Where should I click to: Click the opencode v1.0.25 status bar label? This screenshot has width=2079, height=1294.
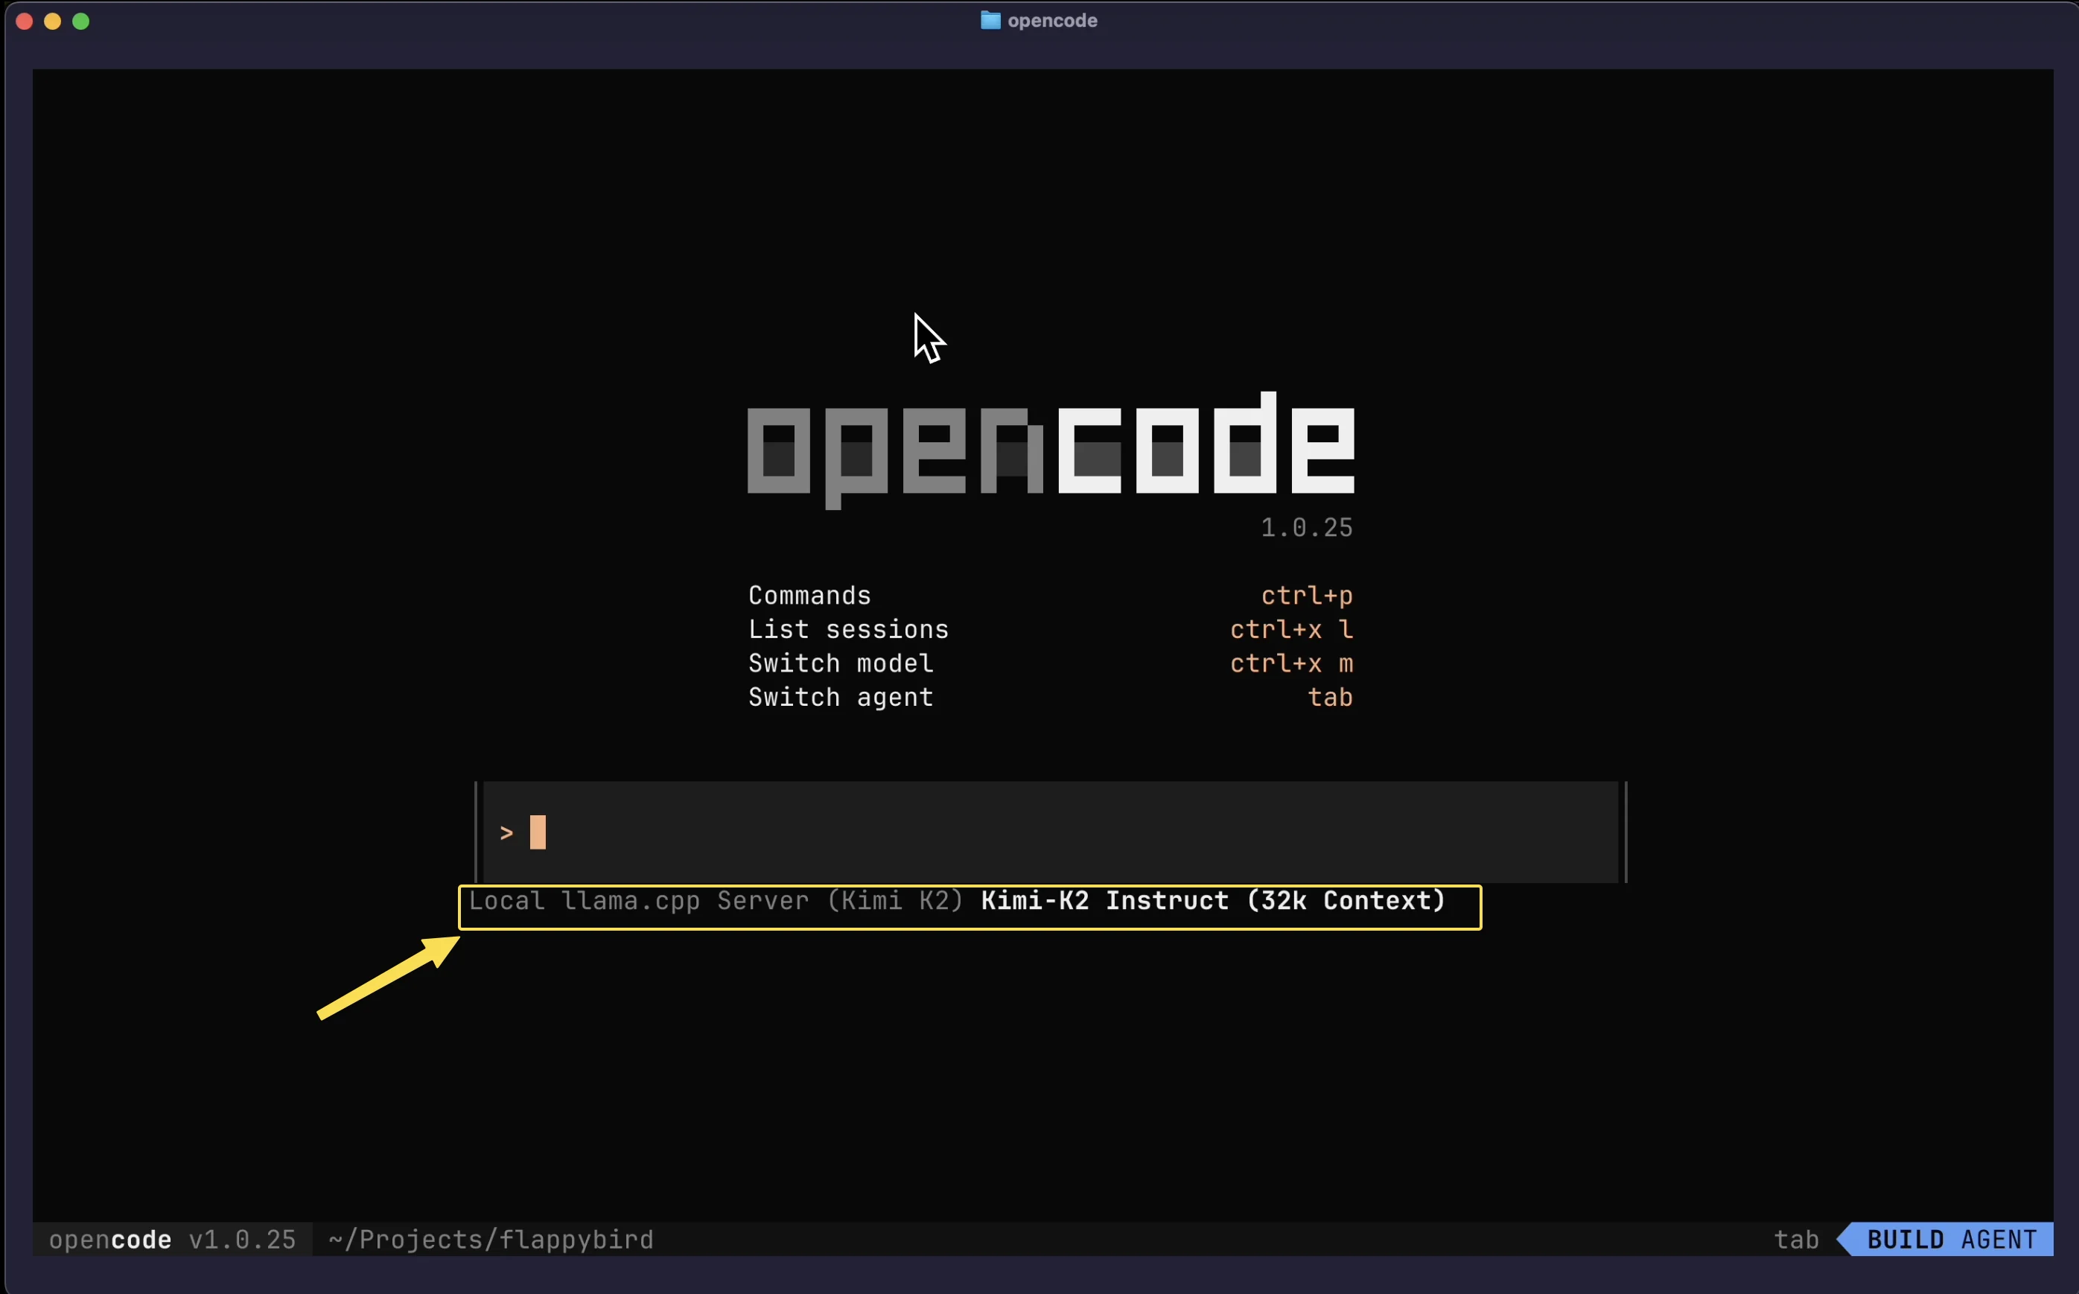(171, 1239)
